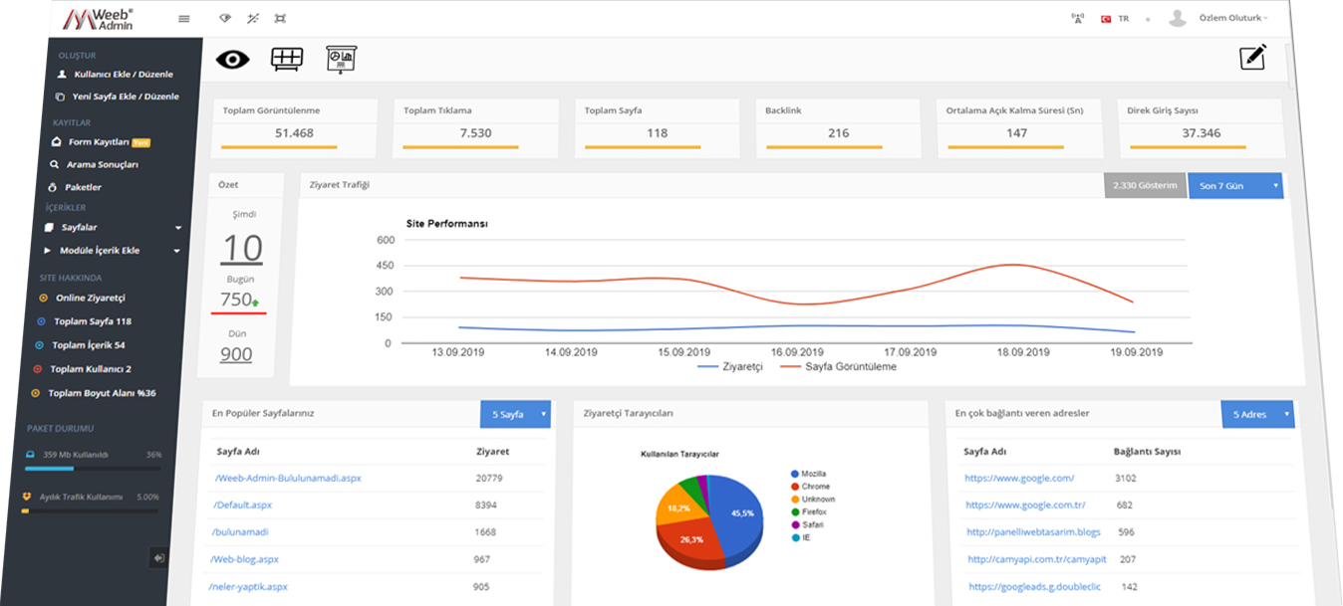Open the Son 7 Gün date range dropdown
Image resolution: width=1343 pixels, height=606 pixels.
[1234, 186]
